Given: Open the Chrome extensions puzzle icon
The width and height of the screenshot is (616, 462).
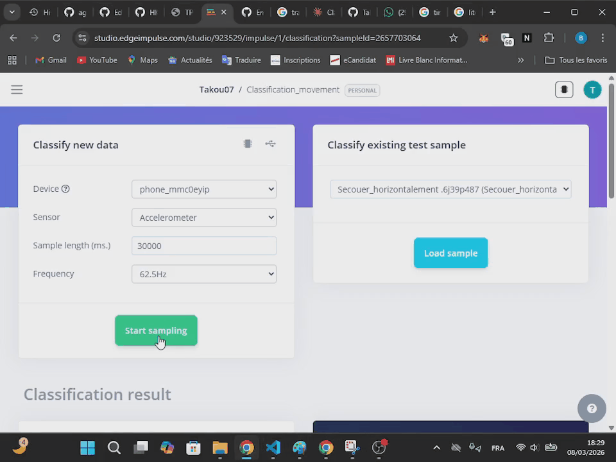Looking at the screenshot, I should [549, 38].
